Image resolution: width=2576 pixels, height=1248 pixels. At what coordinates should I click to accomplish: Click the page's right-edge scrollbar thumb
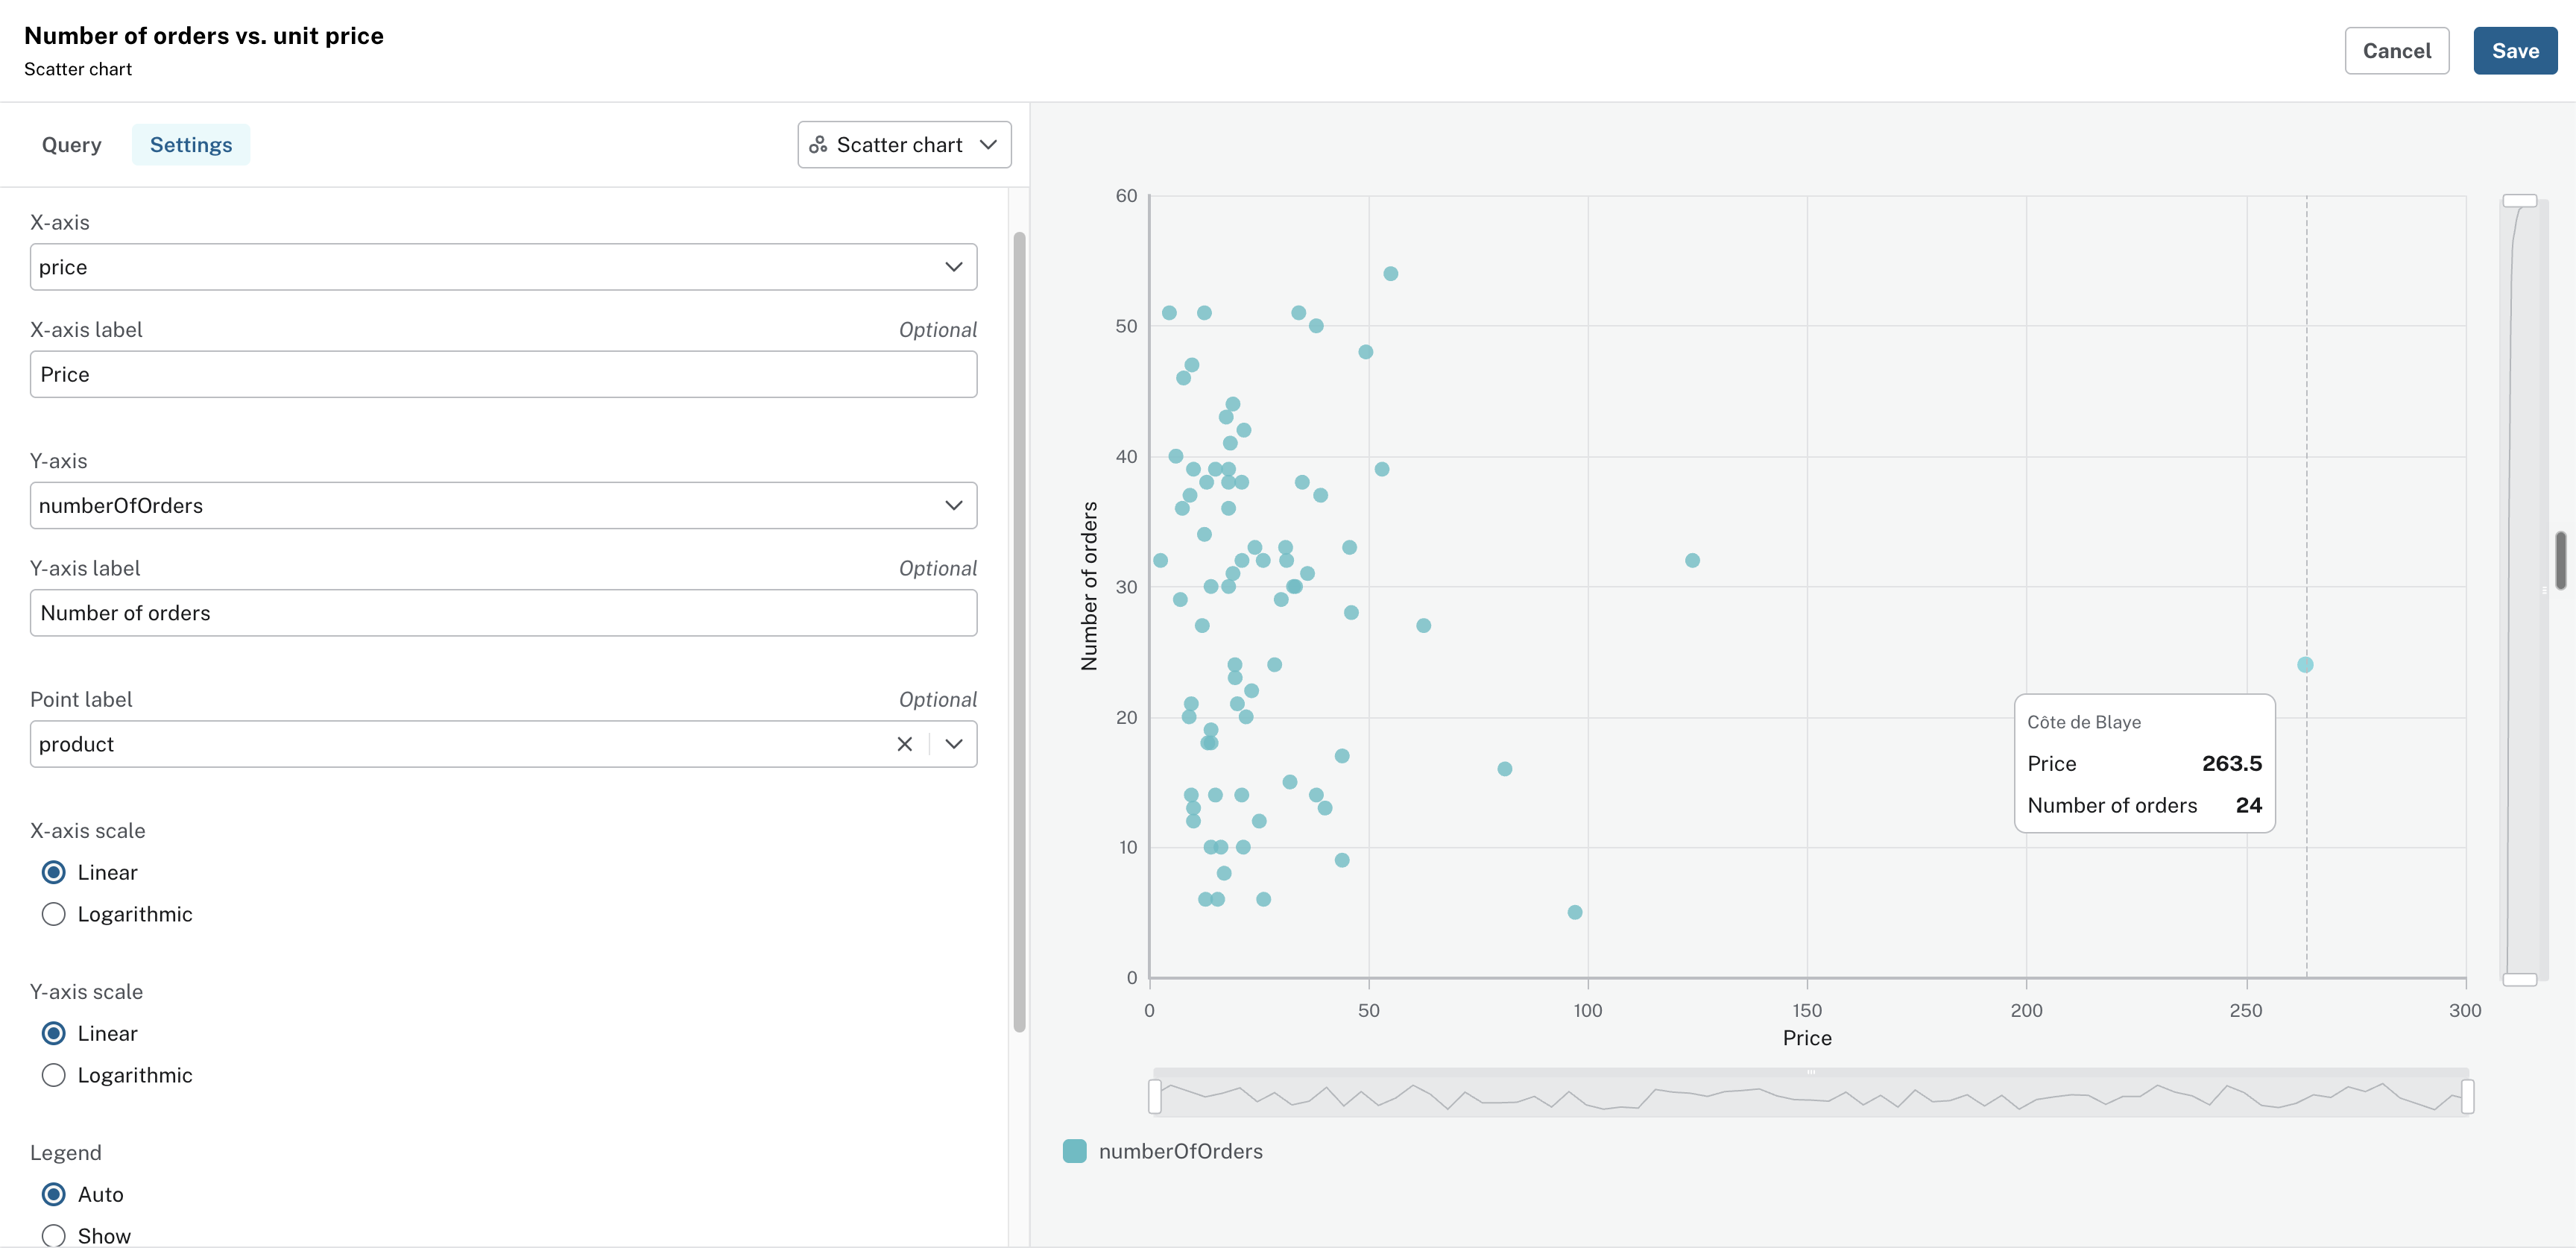(x=2561, y=561)
